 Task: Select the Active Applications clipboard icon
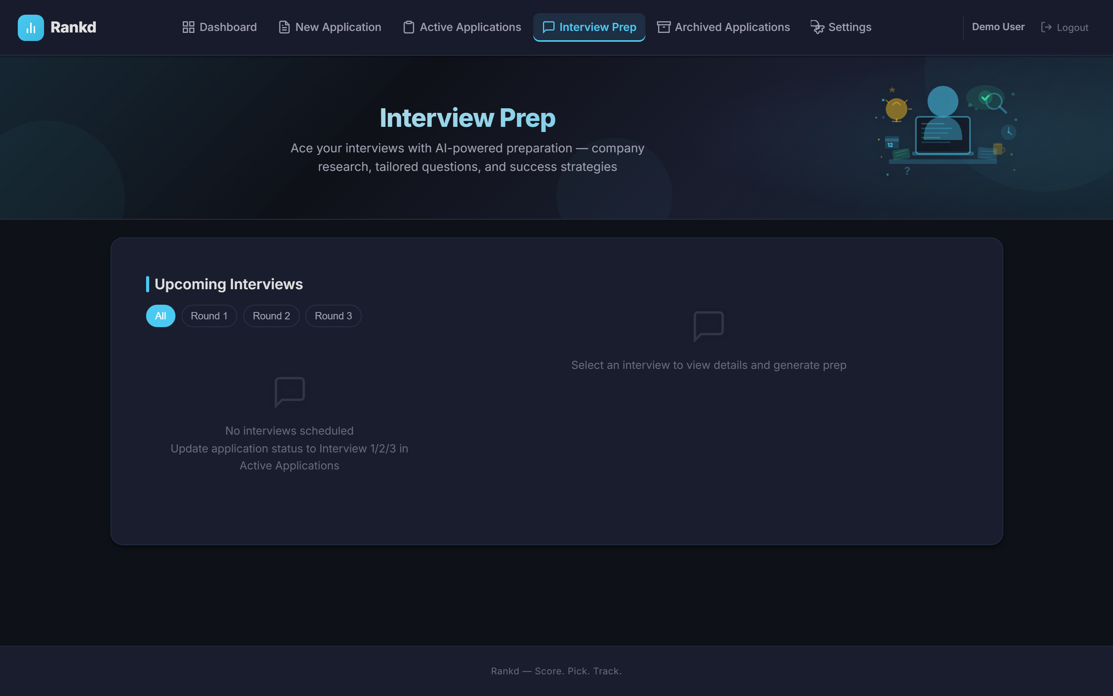pos(408,27)
